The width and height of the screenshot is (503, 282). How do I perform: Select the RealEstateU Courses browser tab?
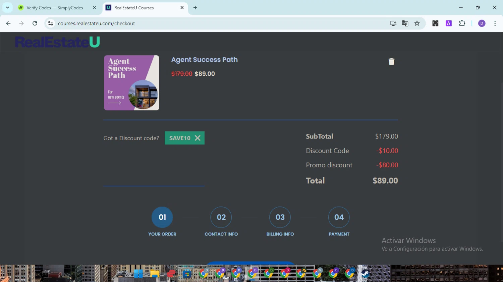[144, 8]
